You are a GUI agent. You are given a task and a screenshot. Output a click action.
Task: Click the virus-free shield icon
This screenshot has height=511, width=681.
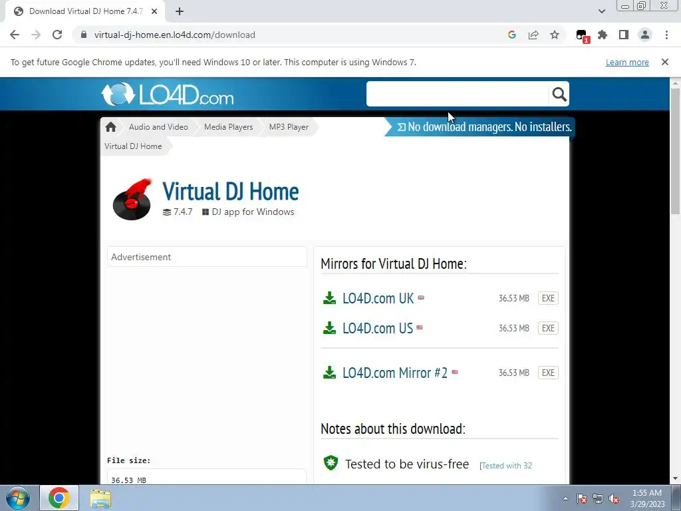click(x=331, y=463)
